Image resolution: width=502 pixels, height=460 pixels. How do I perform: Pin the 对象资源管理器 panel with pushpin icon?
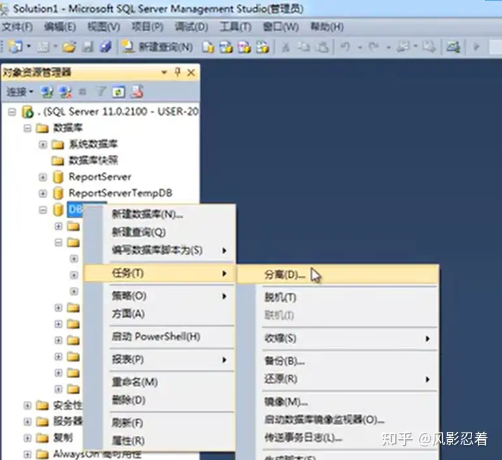[x=178, y=72]
